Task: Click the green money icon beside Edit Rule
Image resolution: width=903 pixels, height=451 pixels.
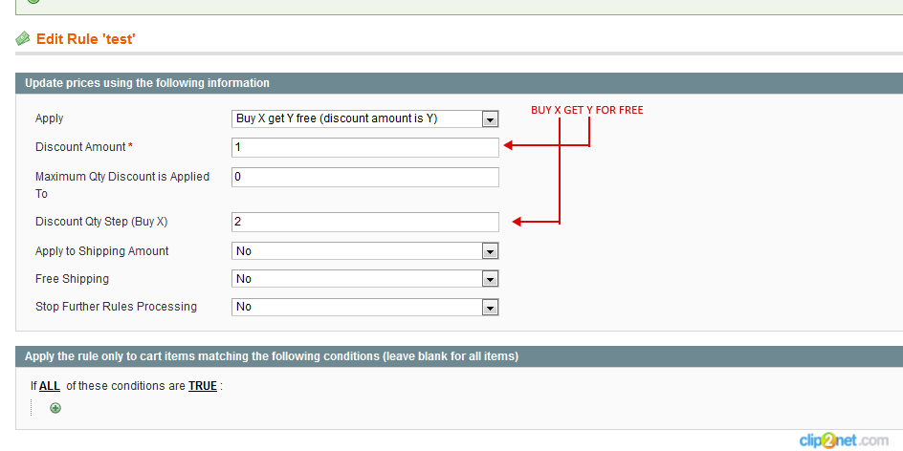Action: 23,38
